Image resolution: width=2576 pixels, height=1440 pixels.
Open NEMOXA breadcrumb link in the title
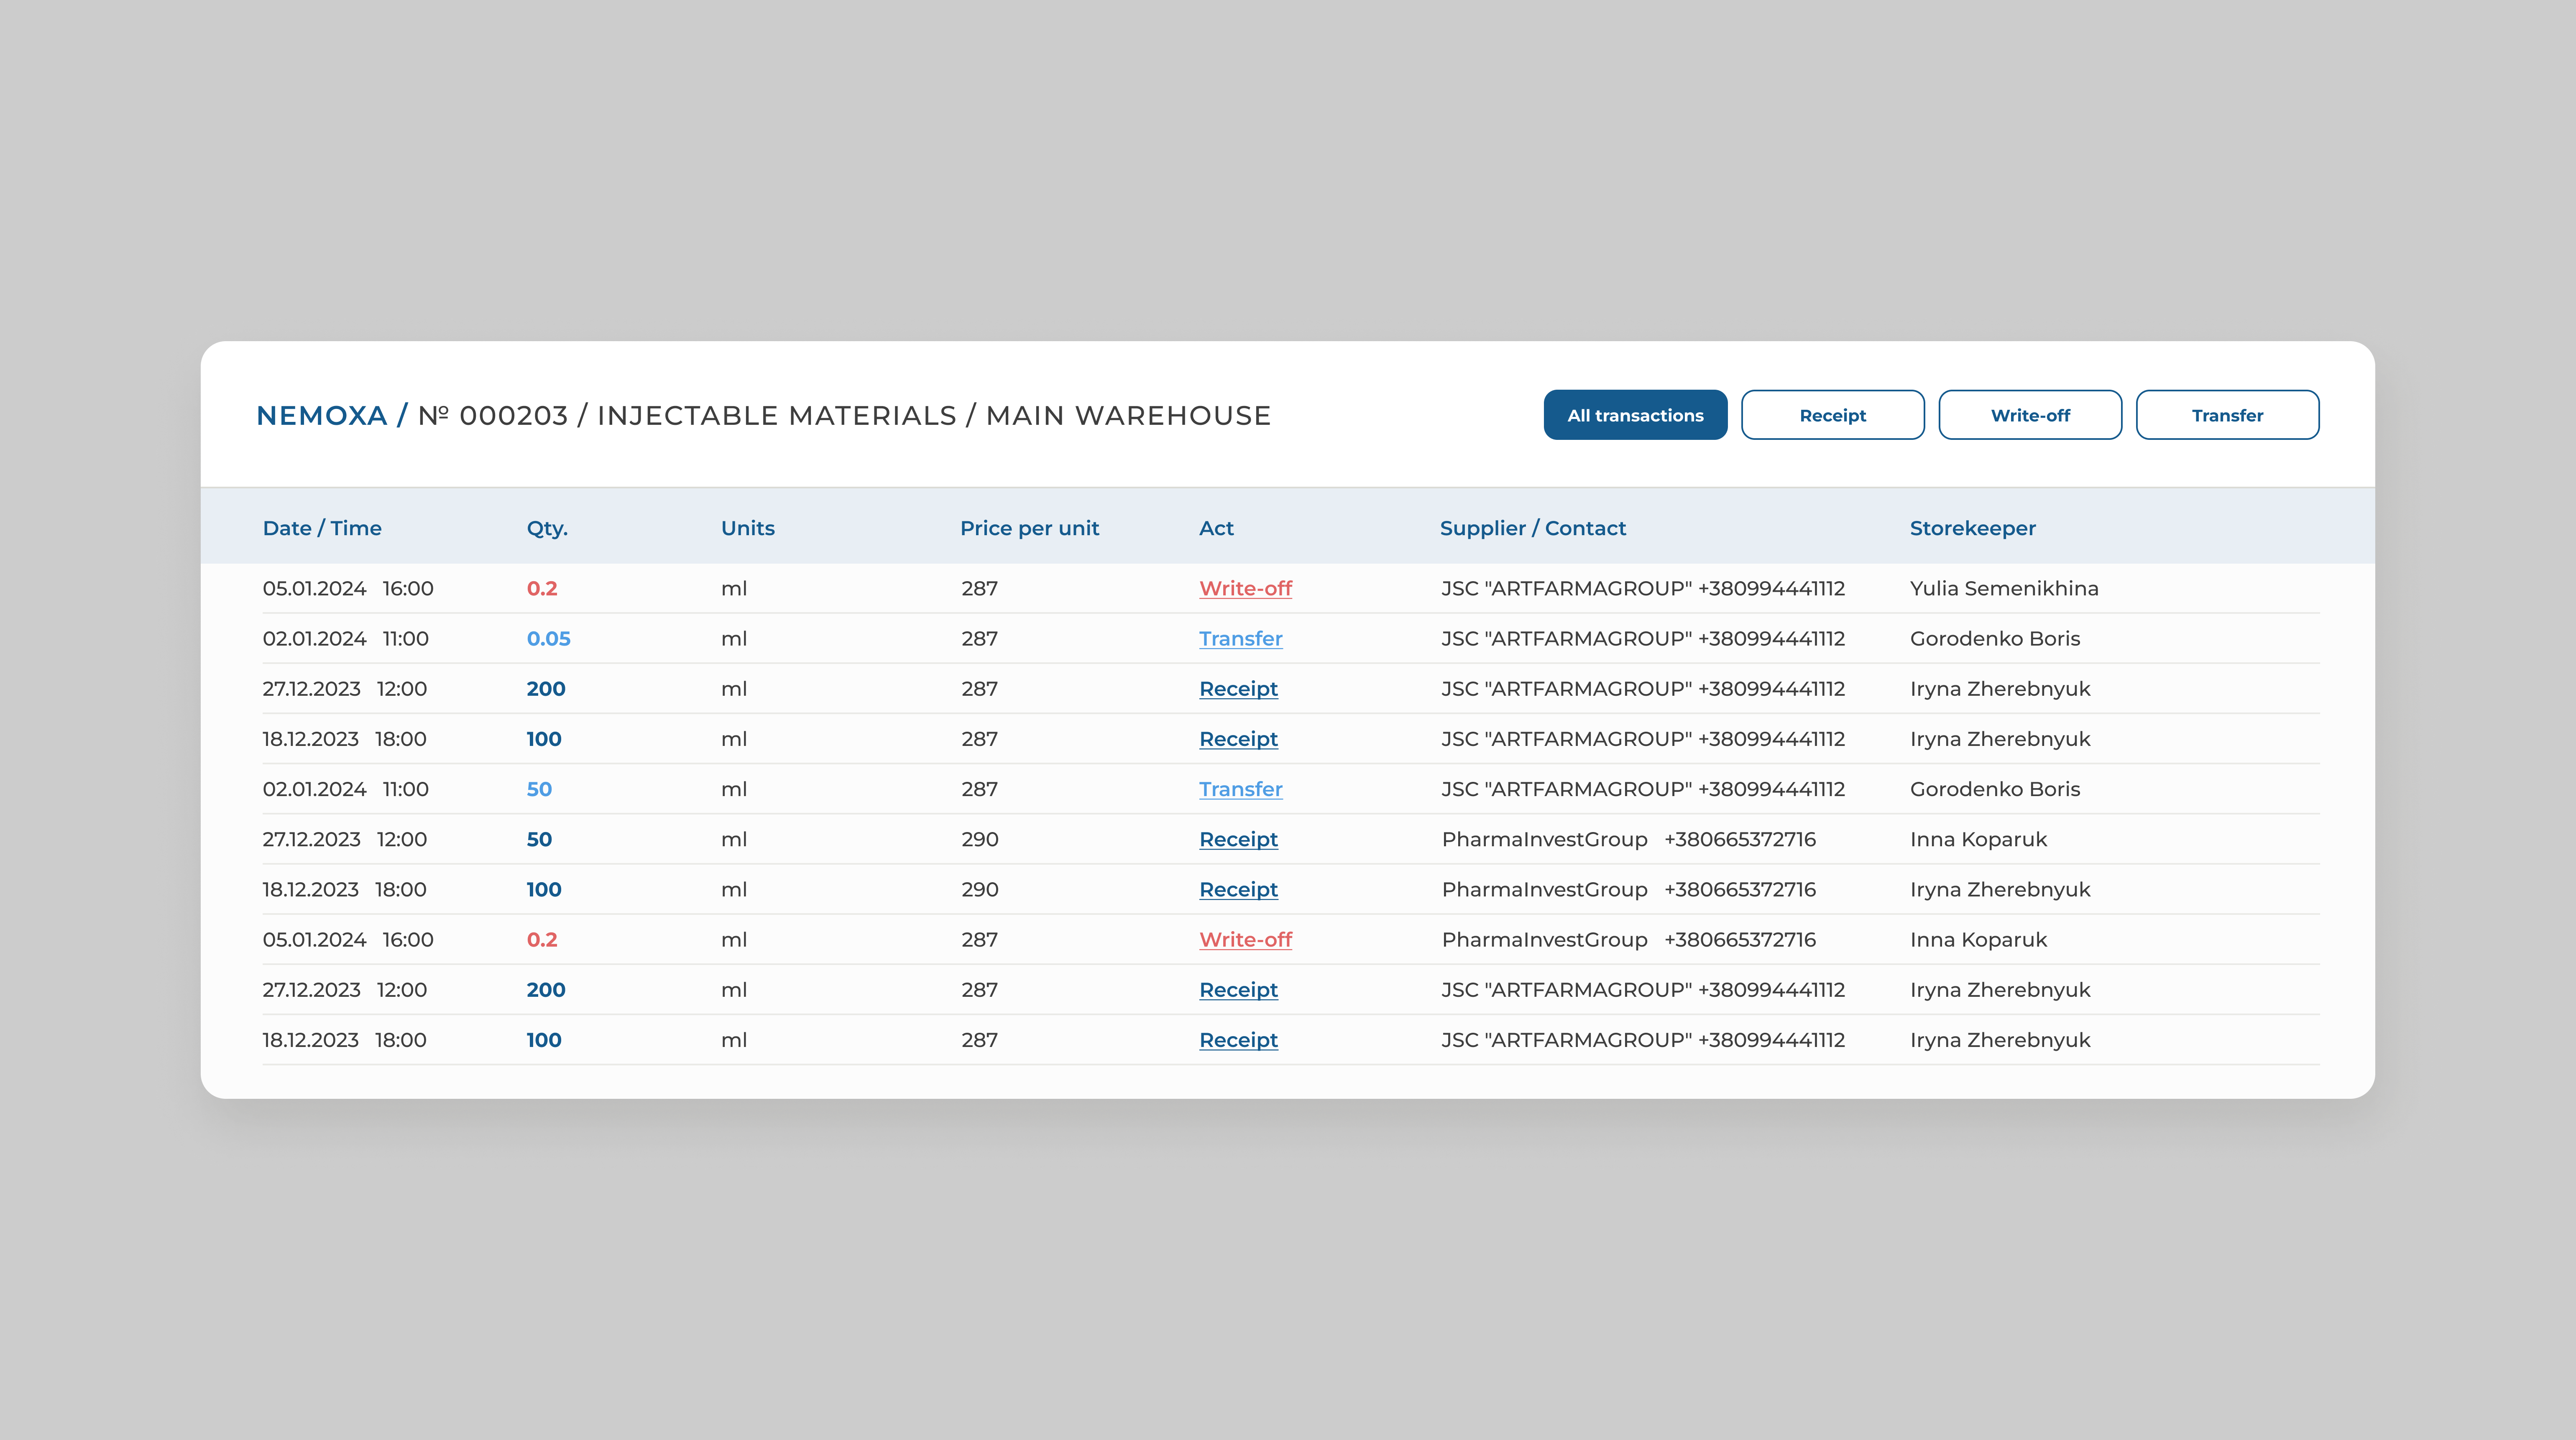coord(321,416)
